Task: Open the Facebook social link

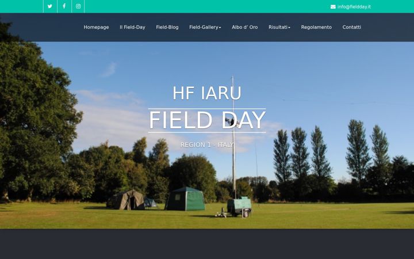Action: tap(64, 6)
